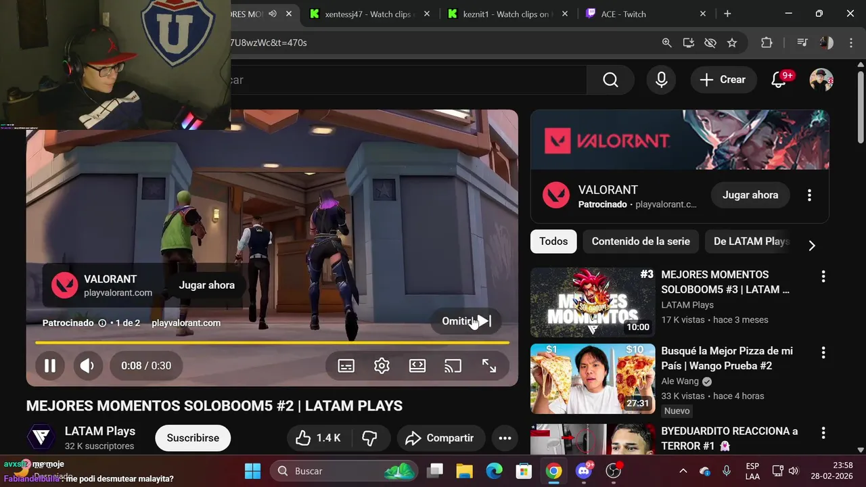Click the YouTube search magnifier button

610,80
